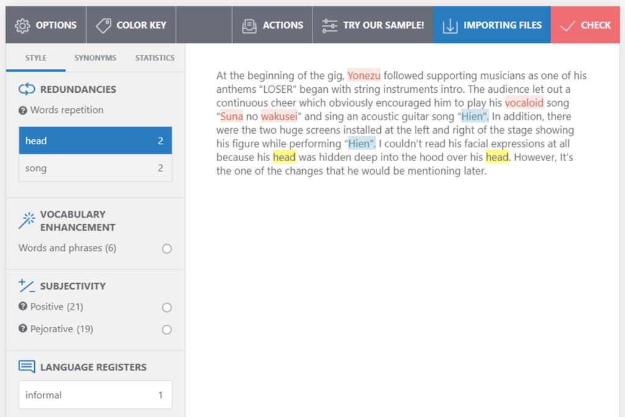The image size is (625, 417).
Task: Click the Words repetition help icon
Action: click(23, 111)
